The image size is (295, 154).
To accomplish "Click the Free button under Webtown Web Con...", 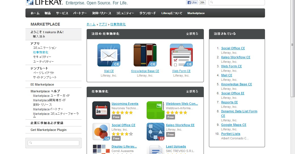I will (171, 117).
